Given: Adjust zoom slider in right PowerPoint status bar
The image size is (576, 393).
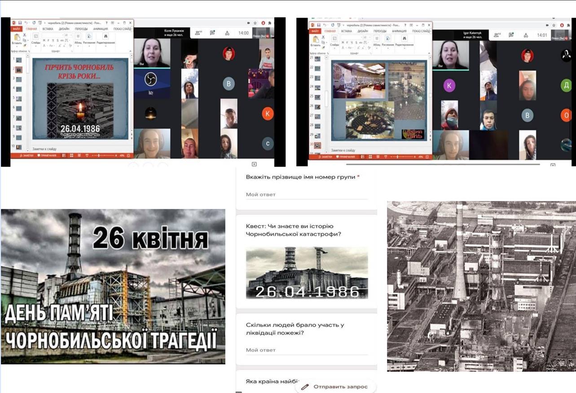Looking at the screenshot, I should coord(404,157).
